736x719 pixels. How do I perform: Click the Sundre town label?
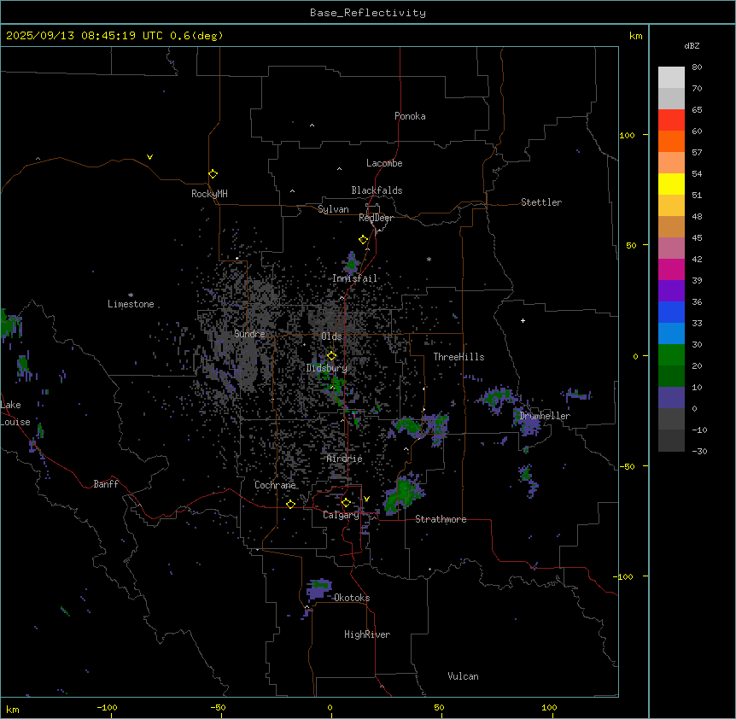(249, 334)
